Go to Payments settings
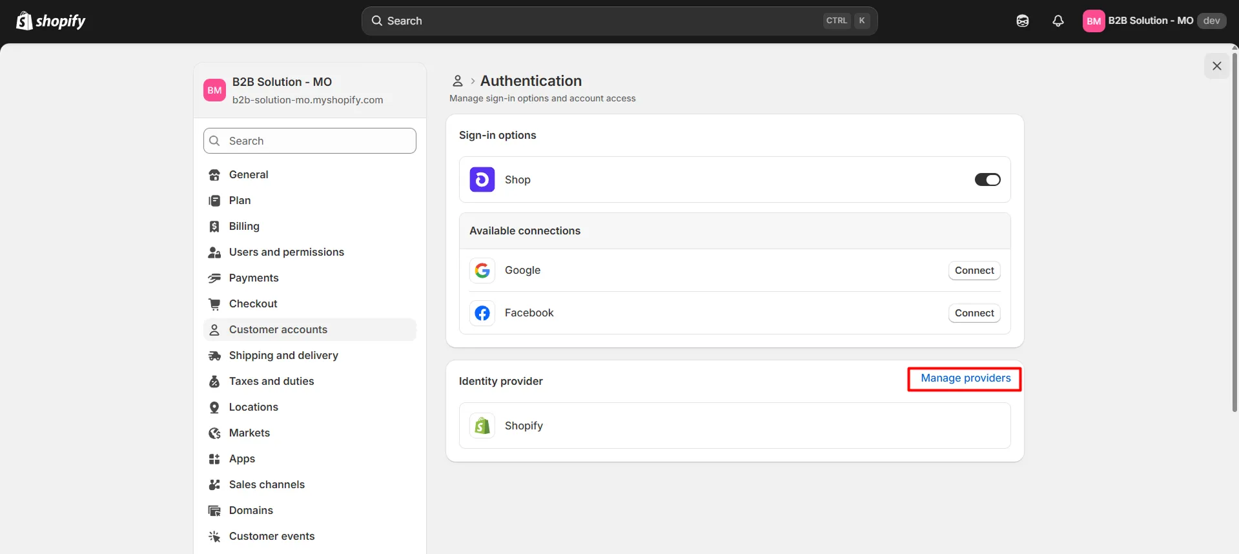Screen dimensions: 1239x554 pyautogui.click(x=310, y=278)
